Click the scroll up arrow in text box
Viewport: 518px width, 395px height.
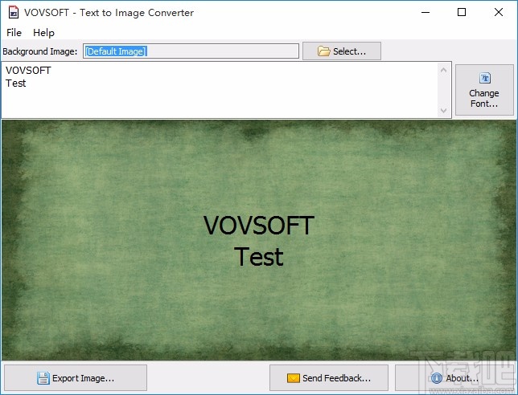click(x=444, y=70)
